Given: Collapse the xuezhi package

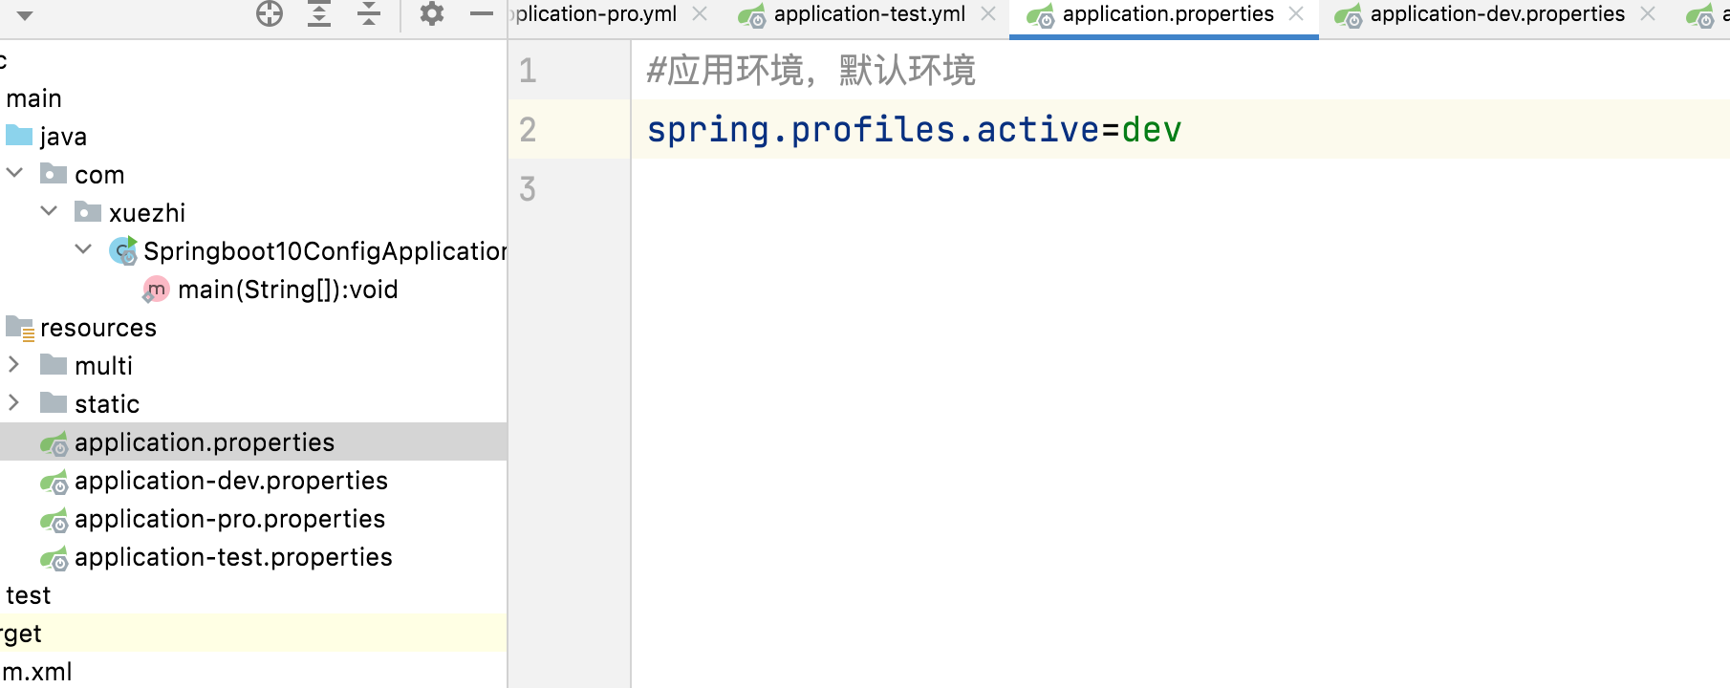Looking at the screenshot, I should (50, 211).
